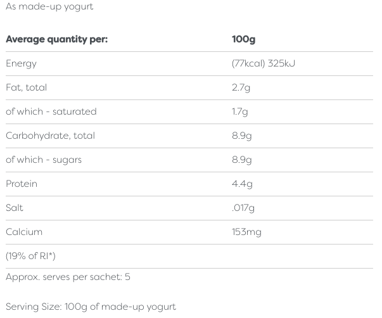The image size is (382, 318).
Task: Select the Energy row label
Action: pos(21,63)
